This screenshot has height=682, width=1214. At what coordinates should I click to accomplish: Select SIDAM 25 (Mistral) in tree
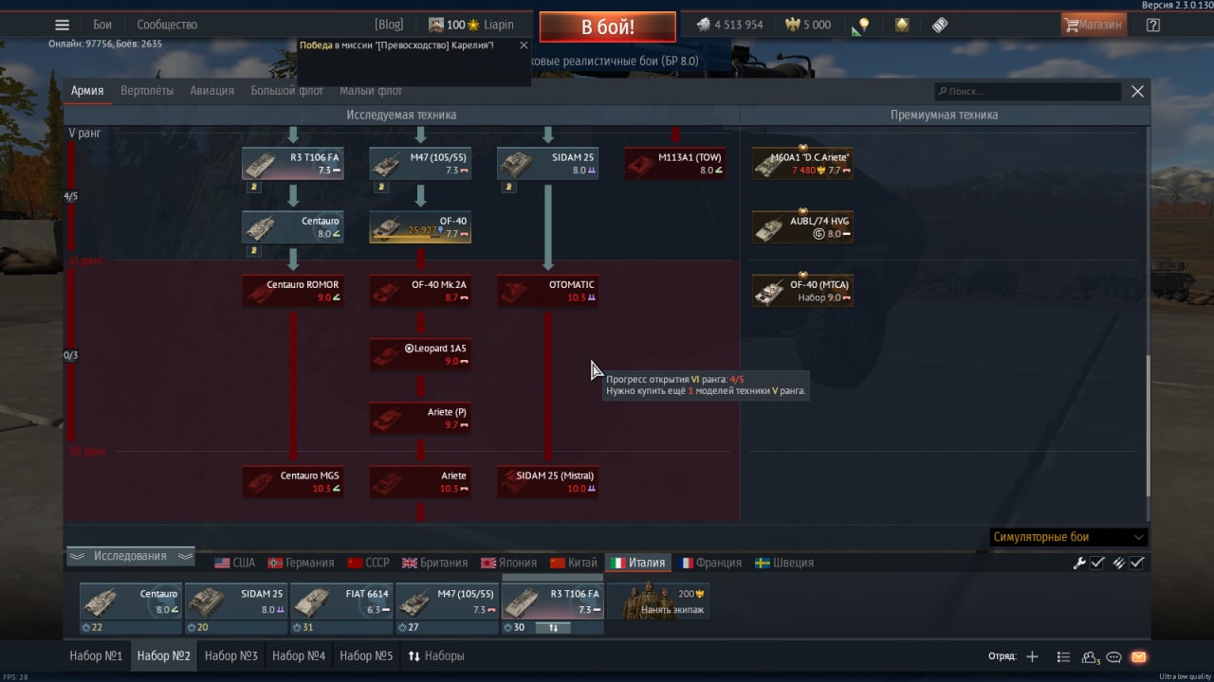tap(548, 482)
